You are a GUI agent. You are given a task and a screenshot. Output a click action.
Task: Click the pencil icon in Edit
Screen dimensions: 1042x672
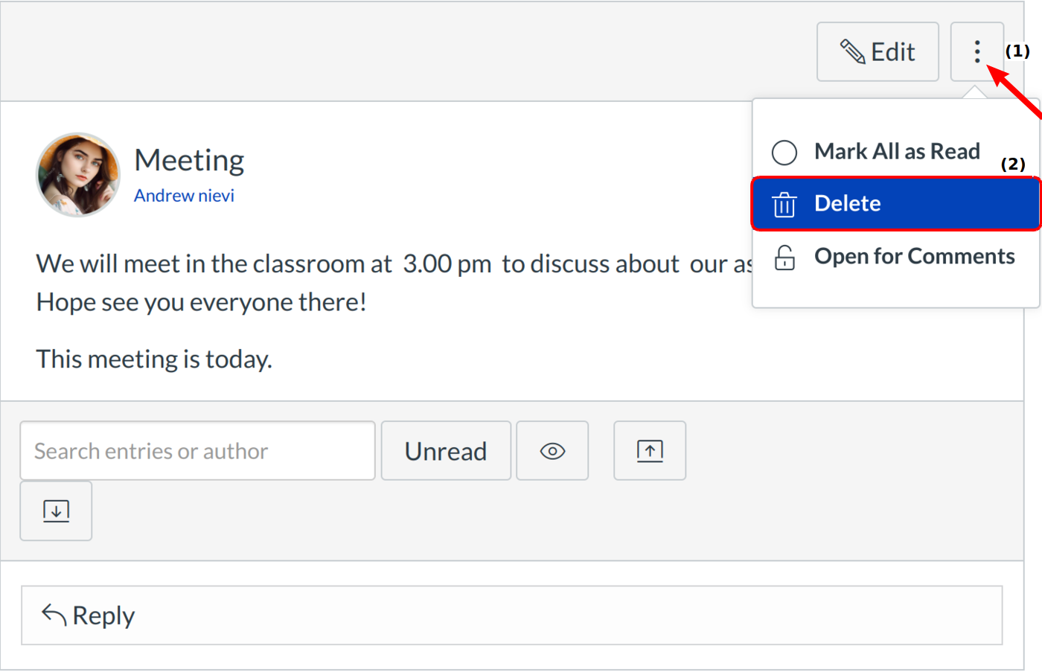click(x=852, y=52)
